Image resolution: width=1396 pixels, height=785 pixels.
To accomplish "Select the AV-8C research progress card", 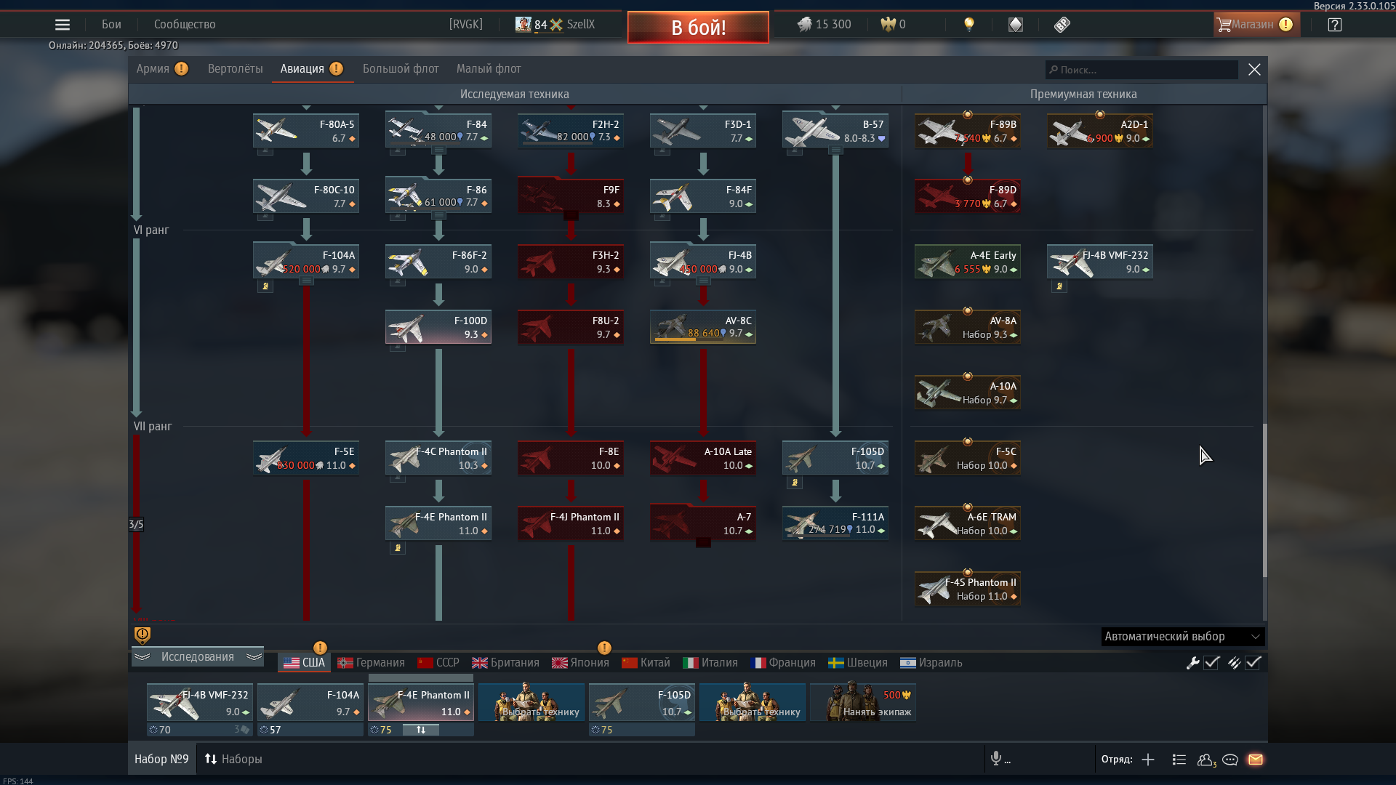I will click(x=703, y=327).
